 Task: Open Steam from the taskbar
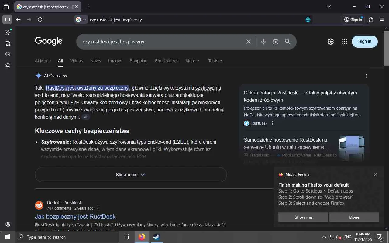click(157, 237)
